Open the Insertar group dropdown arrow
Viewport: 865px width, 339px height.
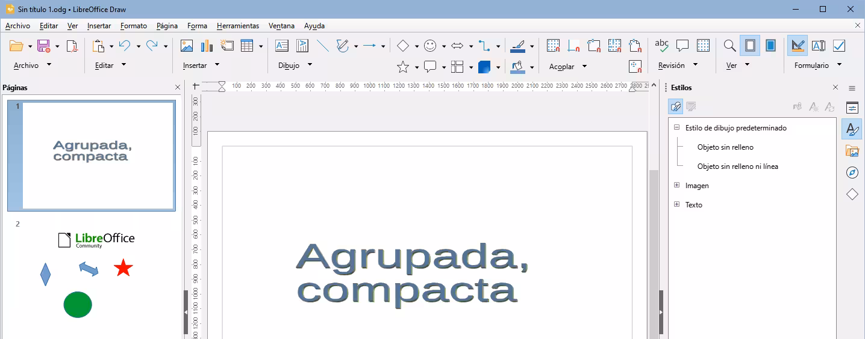click(x=217, y=64)
